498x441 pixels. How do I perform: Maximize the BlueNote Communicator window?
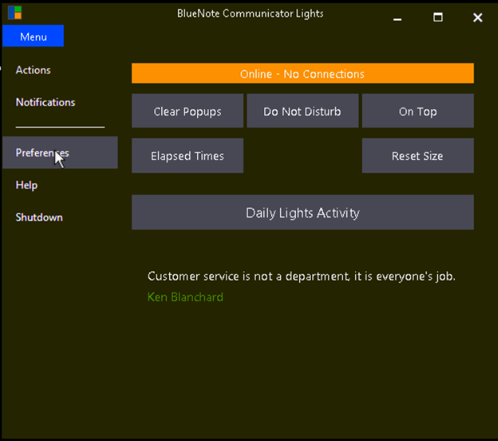pyautogui.click(x=438, y=17)
